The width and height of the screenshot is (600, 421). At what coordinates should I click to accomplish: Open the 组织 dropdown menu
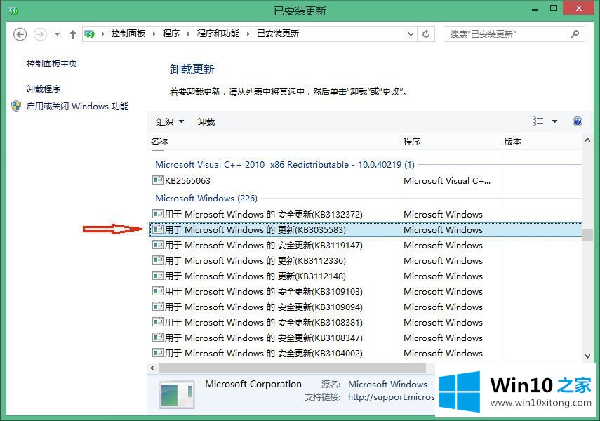click(170, 121)
